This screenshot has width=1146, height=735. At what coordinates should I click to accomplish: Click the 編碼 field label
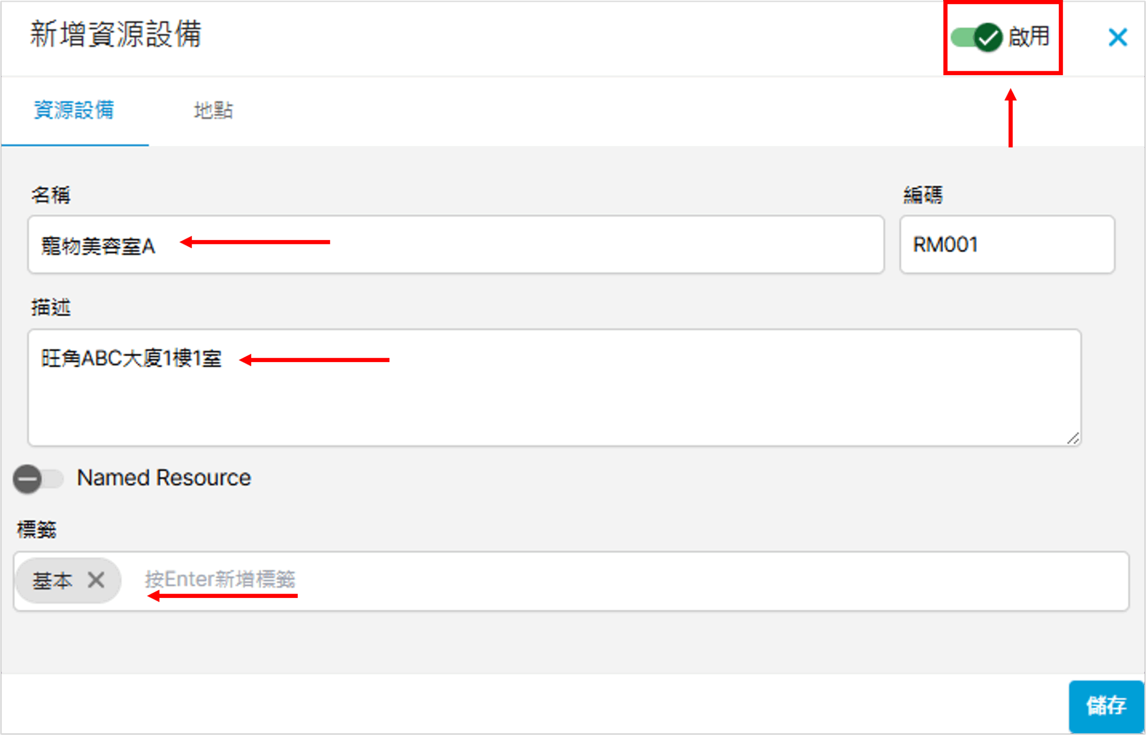pos(923,195)
